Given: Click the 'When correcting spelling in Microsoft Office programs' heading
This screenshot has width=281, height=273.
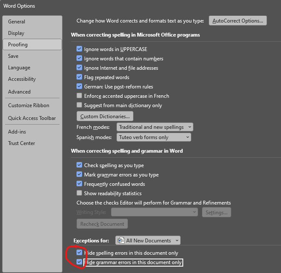Looking at the screenshot, I should click(x=135, y=35).
